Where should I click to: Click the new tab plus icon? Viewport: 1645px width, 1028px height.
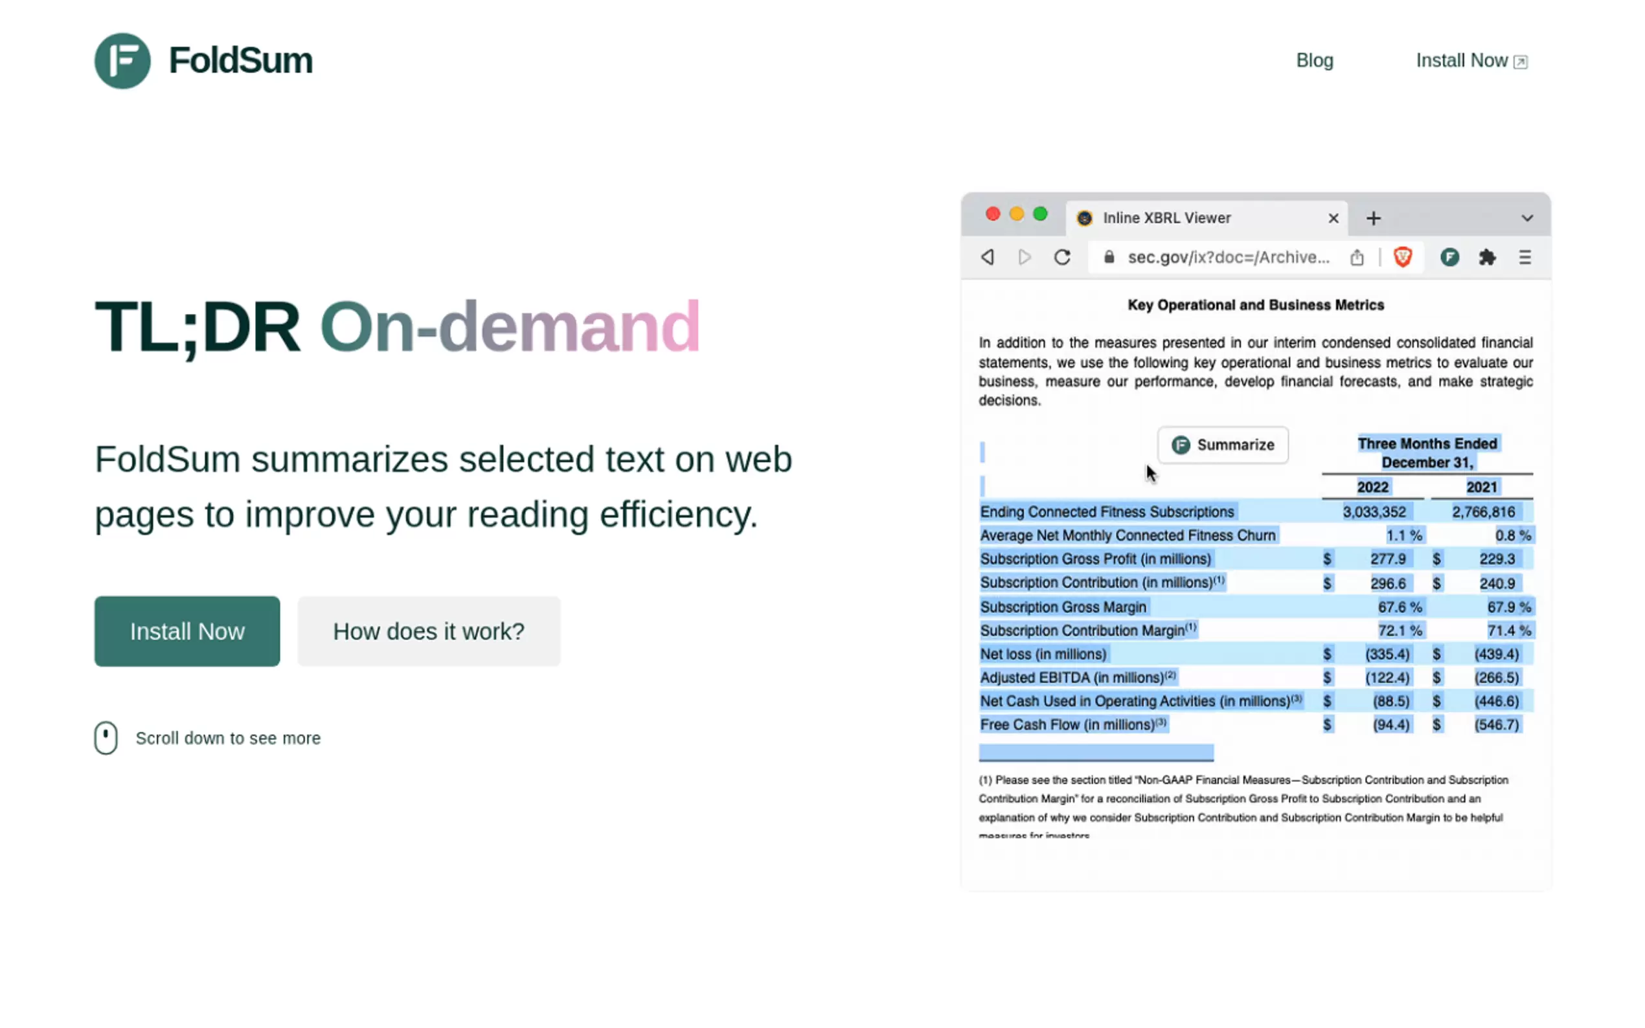coord(1373,218)
